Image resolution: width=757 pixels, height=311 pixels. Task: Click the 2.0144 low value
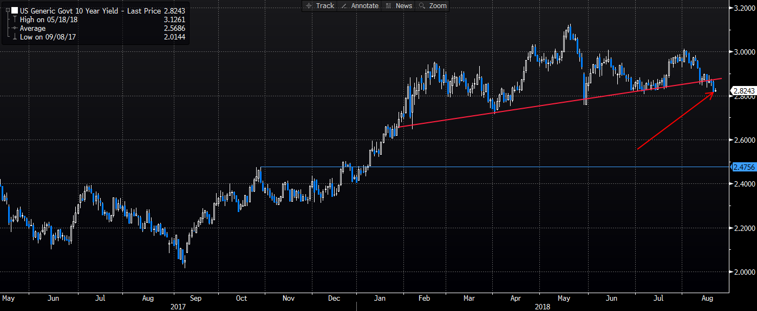[x=174, y=36]
